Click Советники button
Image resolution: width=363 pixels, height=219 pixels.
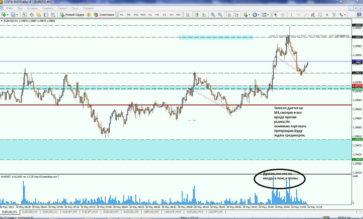pos(104,15)
